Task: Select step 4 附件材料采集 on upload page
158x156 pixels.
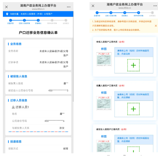Action: coord(139,13)
